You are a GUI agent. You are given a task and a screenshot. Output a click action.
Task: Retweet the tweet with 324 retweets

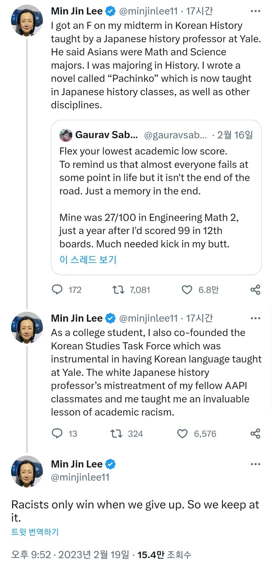click(x=116, y=433)
